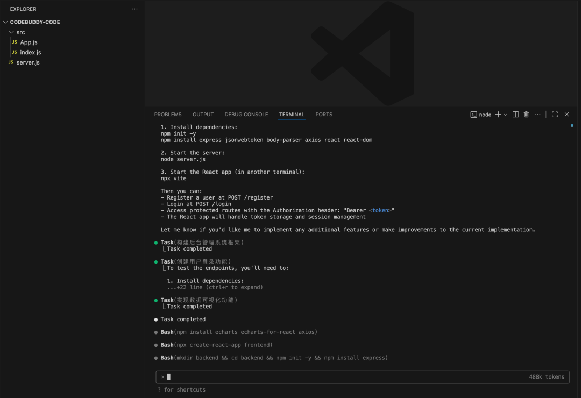Click the Task 创建用户登录功能 entry
The height and width of the screenshot is (398, 581).
click(x=196, y=261)
